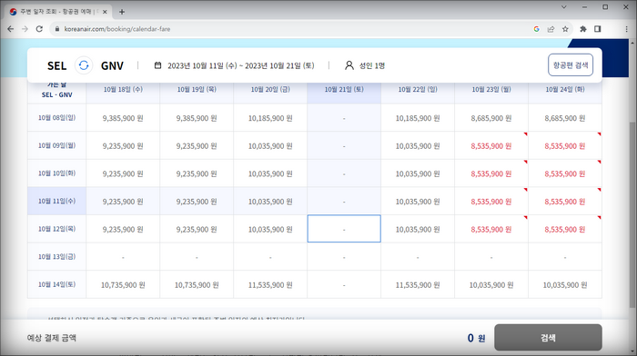Click the address bar URL
637x356 pixels.
[117, 29]
